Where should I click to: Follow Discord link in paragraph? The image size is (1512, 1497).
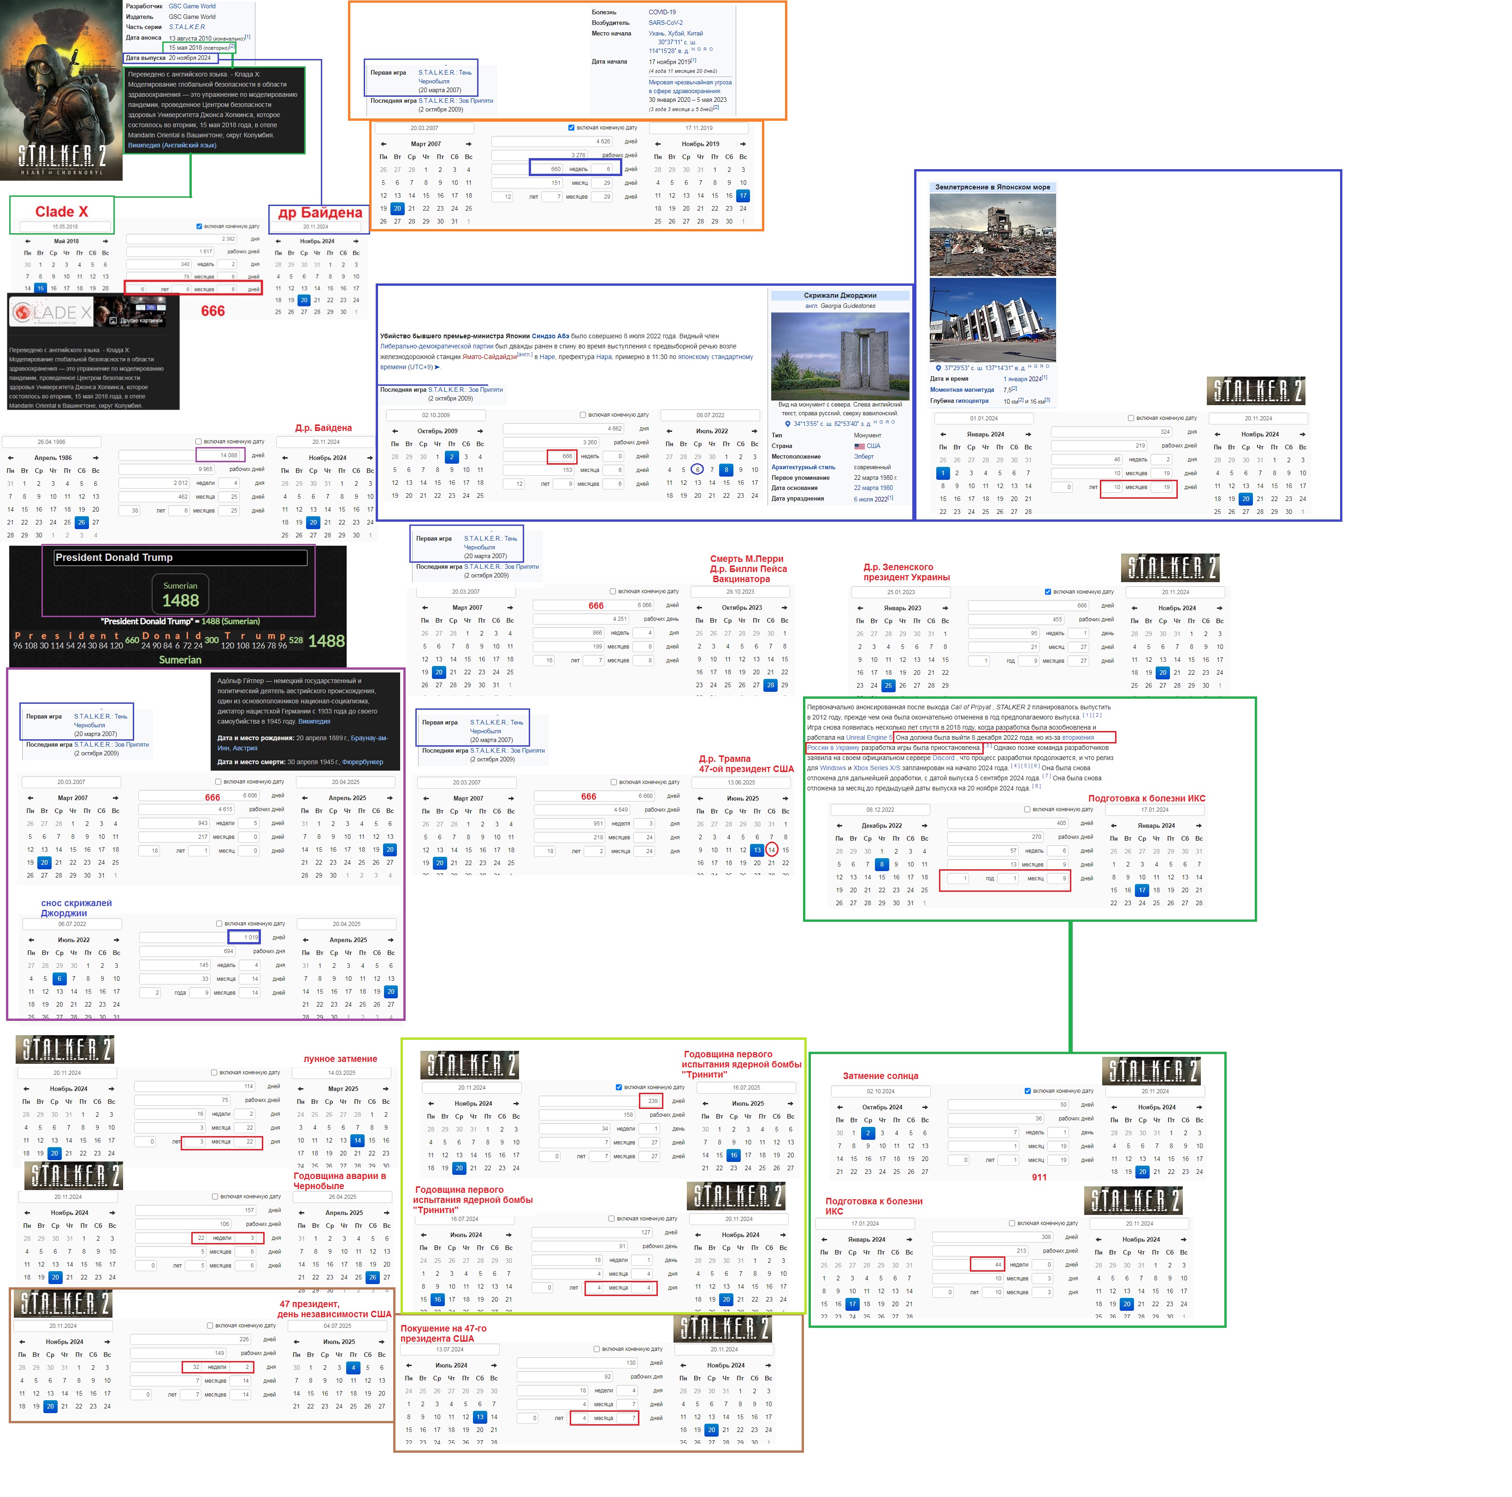tap(943, 758)
